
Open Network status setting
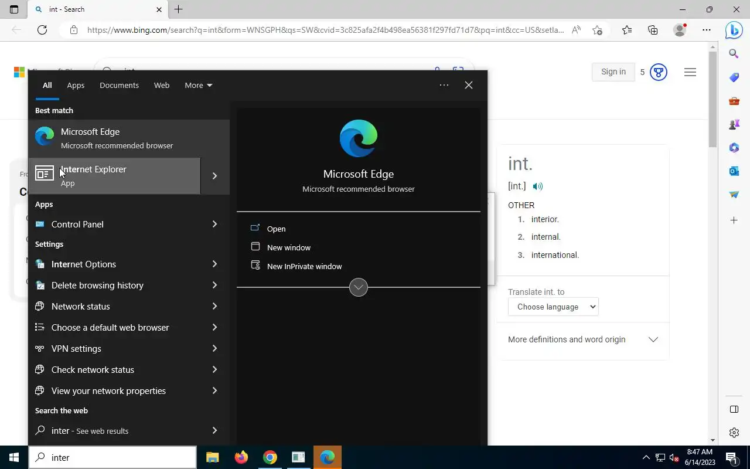click(114, 306)
